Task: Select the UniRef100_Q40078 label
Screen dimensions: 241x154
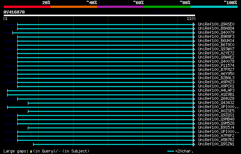Action: (x=216, y=62)
